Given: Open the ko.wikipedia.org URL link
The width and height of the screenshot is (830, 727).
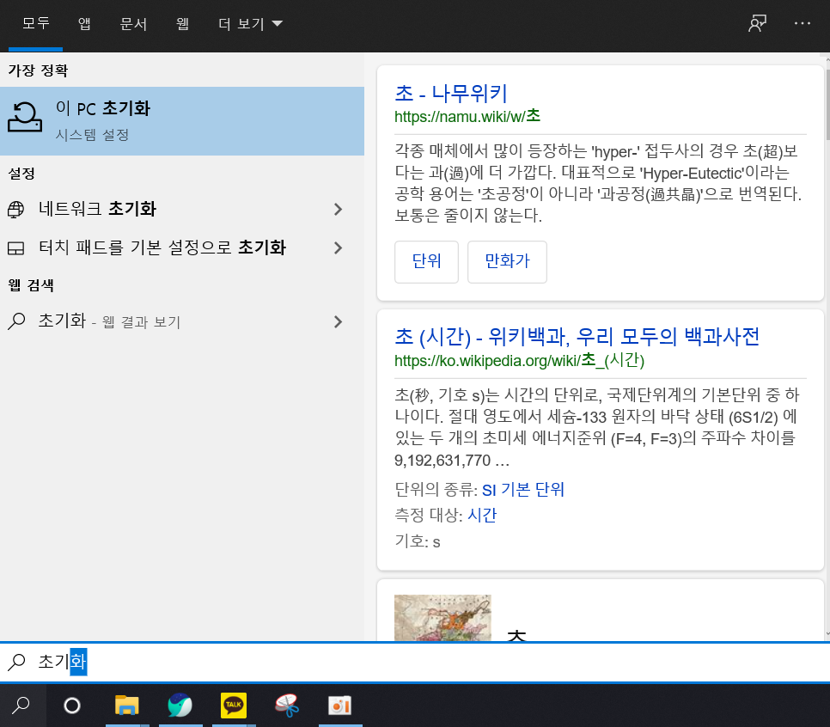Looking at the screenshot, I should tap(519, 361).
